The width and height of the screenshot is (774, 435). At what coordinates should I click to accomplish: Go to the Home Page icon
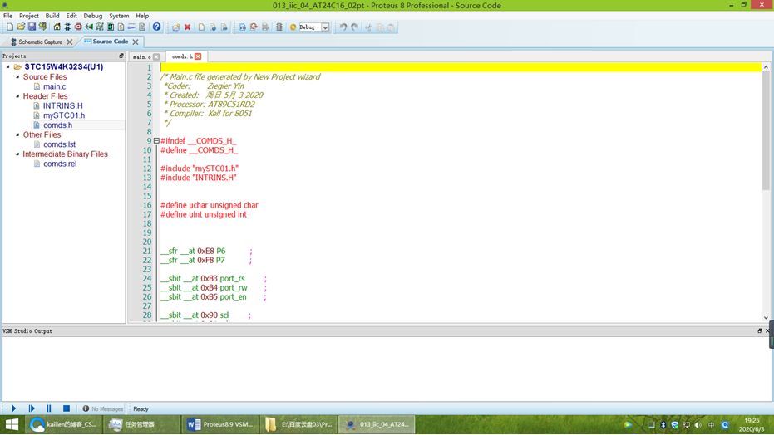coord(57,27)
